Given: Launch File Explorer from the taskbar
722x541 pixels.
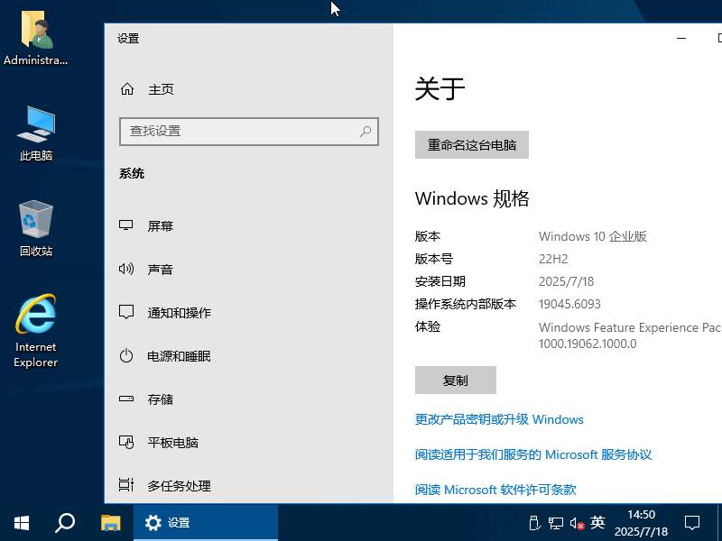Looking at the screenshot, I should point(110,522).
